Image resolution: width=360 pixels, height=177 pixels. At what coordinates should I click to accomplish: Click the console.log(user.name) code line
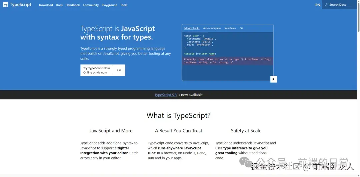[x=200, y=54]
